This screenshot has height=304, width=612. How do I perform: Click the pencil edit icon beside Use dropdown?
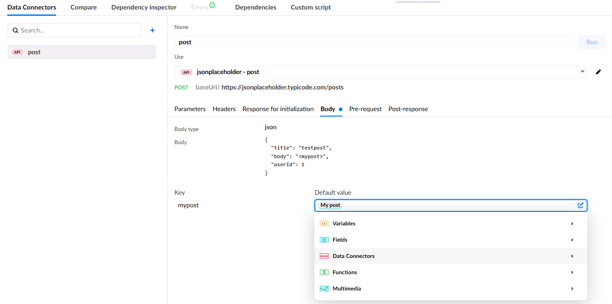tap(598, 72)
